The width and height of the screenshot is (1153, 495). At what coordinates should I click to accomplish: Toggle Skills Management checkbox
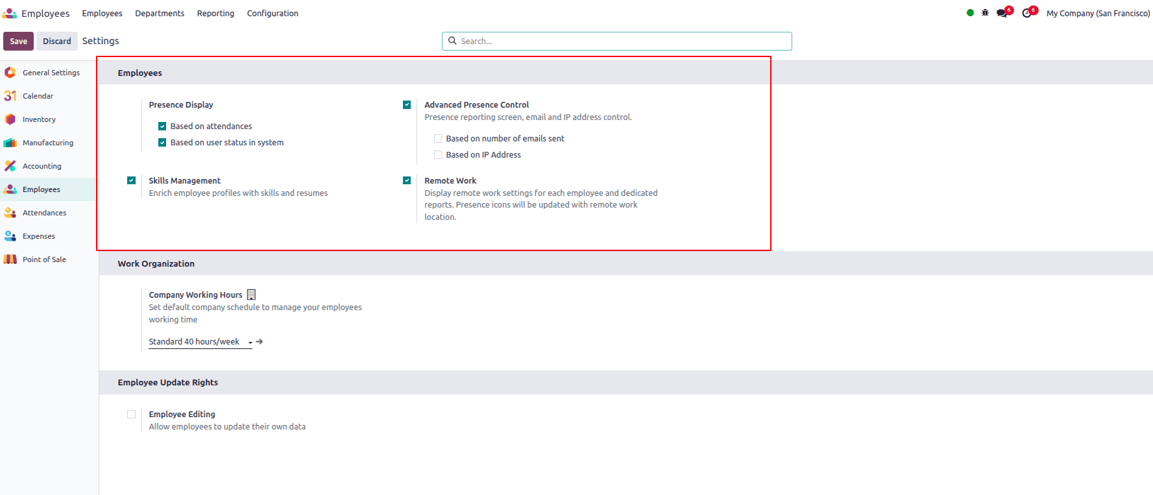click(x=132, y=180)
